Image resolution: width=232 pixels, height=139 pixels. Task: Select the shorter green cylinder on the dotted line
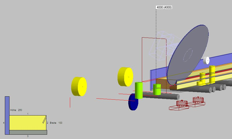click(157, 89)
